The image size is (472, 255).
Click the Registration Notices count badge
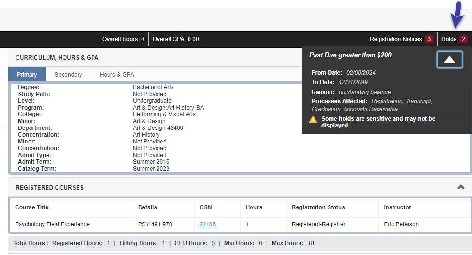429,39
